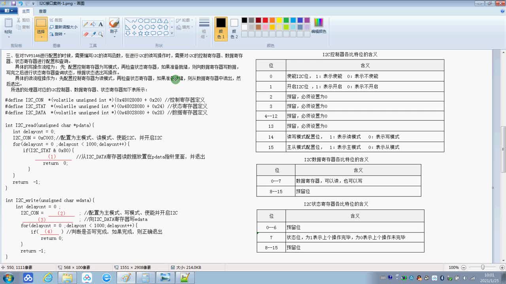Image resolution: width=506 pixels, height=284 pixels.
Task: Expand the Paste (粘贴) options arrow
Action: (x=8, y=37)
